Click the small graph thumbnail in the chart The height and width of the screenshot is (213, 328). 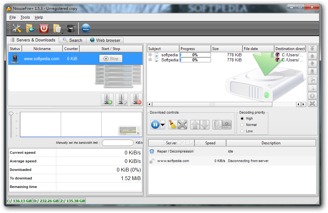129,130
